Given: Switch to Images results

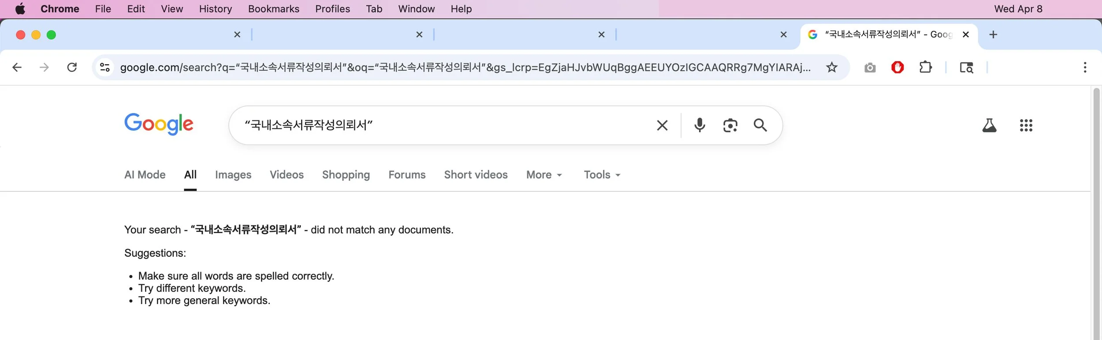Looking at the screenshot, I should pyautogui.click(x=233, y=175).
